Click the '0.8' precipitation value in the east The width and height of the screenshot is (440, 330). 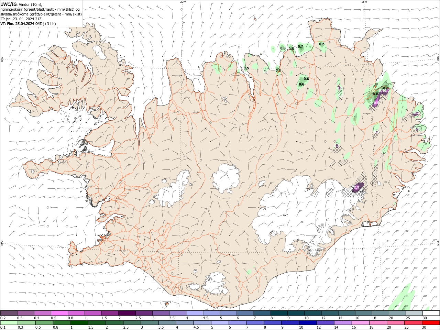(375, 94)
